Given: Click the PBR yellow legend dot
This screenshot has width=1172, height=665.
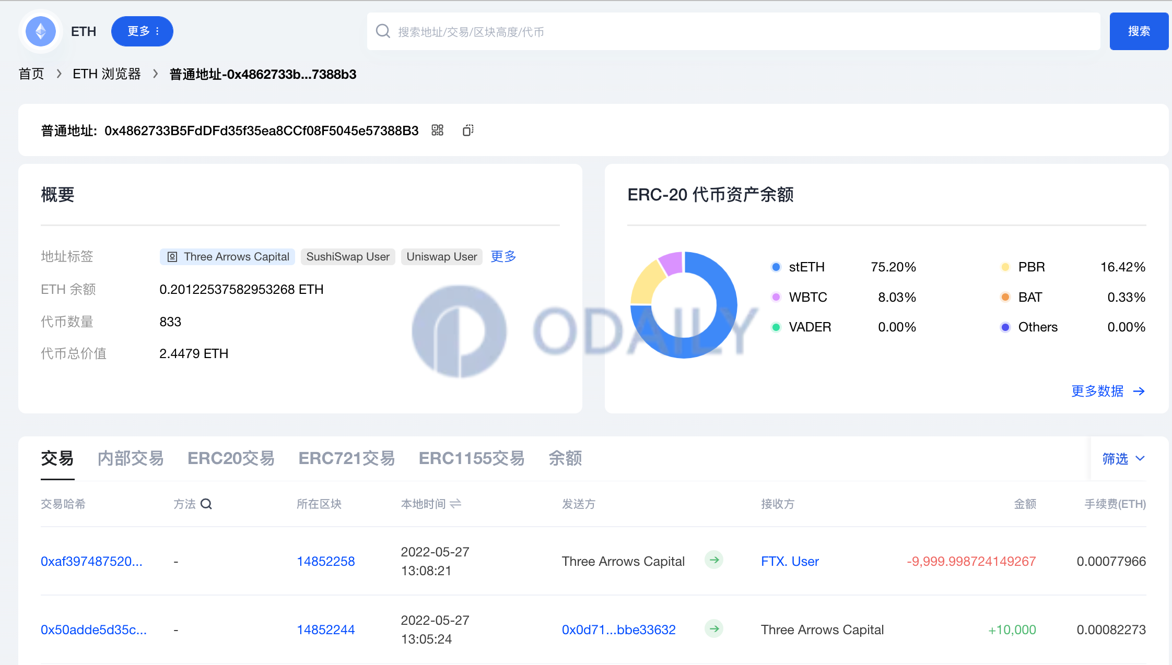Looking at the screenshot, I should 1005,267.
